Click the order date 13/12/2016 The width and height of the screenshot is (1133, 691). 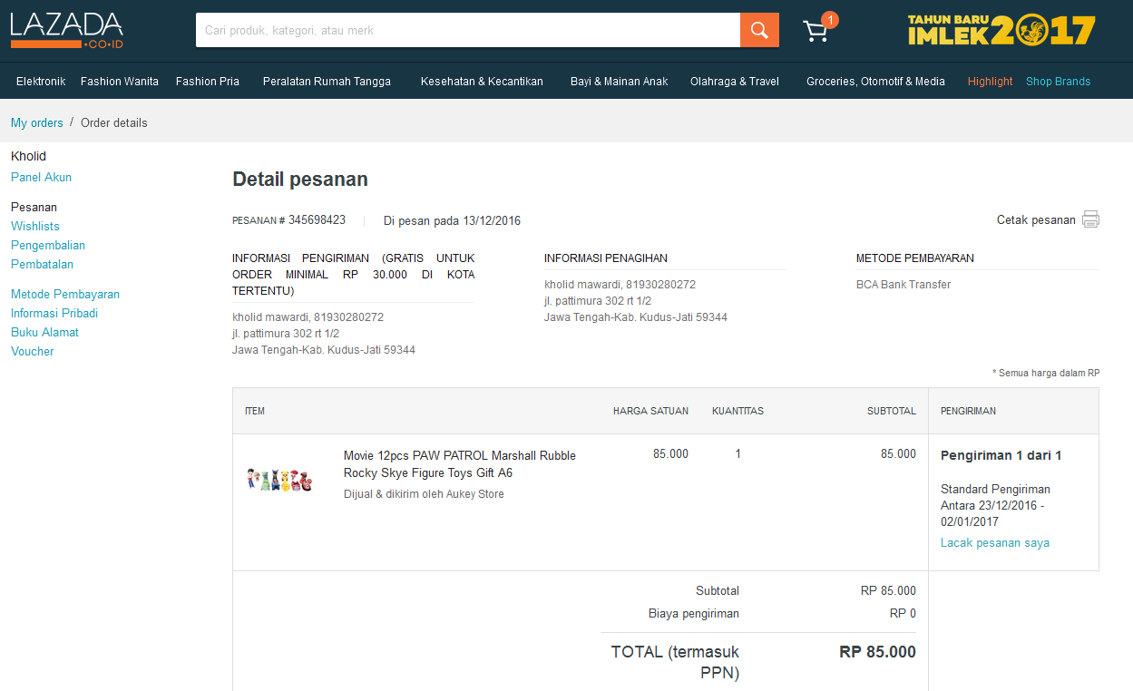pos(492,220)
